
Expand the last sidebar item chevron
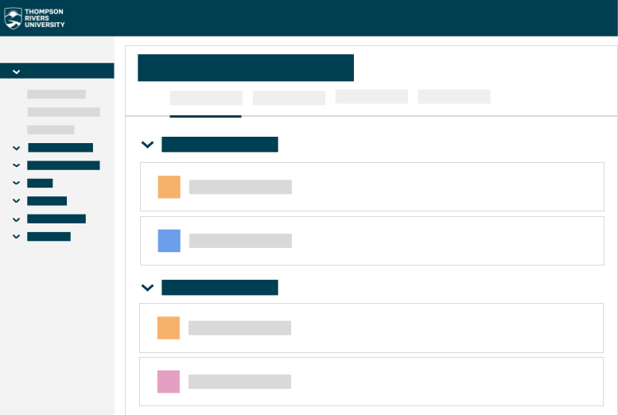(16, 236)
